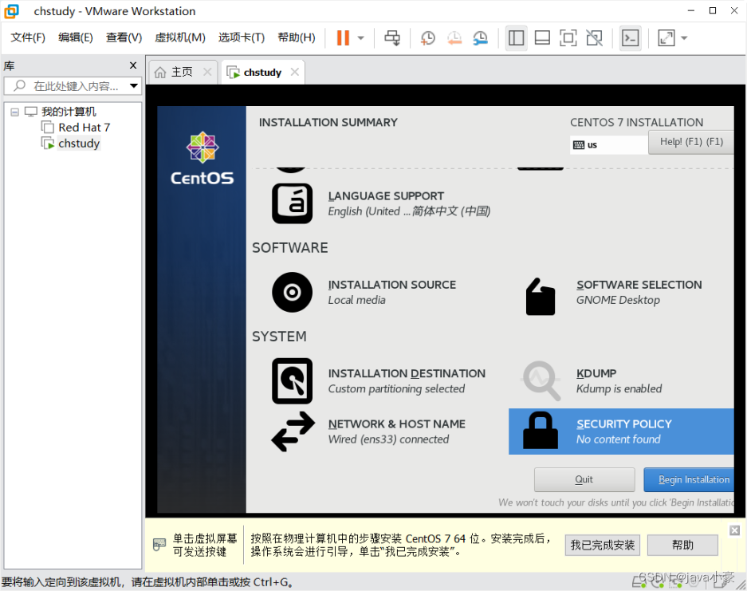Click the send Ctrl+Alt+Del toolbar icon
747x591 pixels.
(x=392, y=38)
